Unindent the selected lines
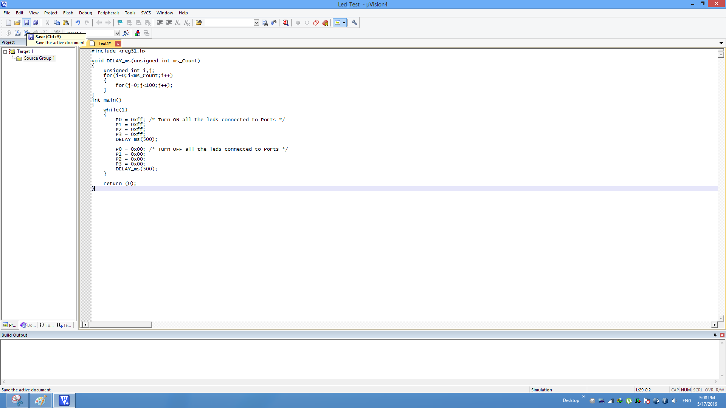 169,23
